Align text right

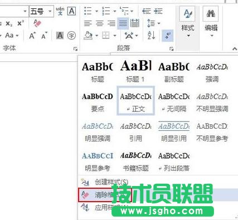pyautogui.click(x=111, y=23)
